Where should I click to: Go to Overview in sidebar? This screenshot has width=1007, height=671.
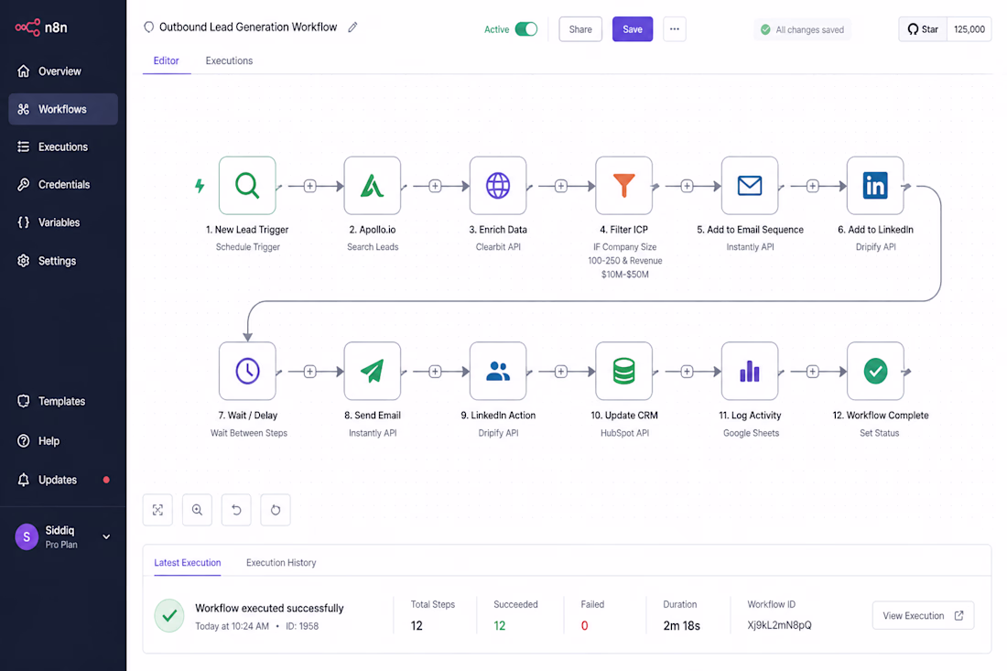[x=63, y=71]
